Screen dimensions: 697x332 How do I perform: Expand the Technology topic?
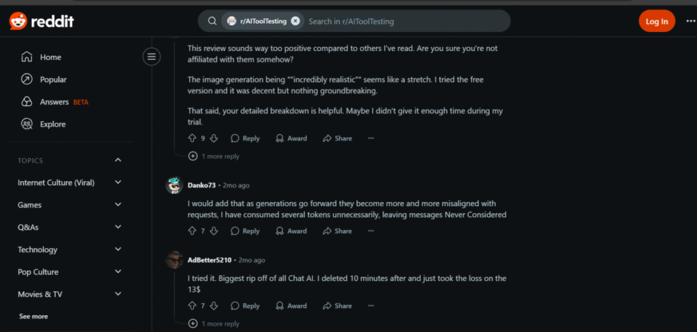pos(118,250)
